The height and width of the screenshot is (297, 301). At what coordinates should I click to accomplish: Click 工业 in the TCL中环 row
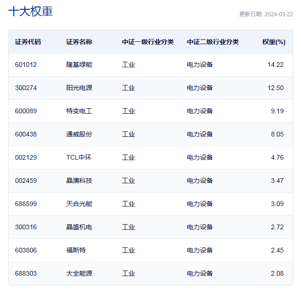[x=128, y=157]
